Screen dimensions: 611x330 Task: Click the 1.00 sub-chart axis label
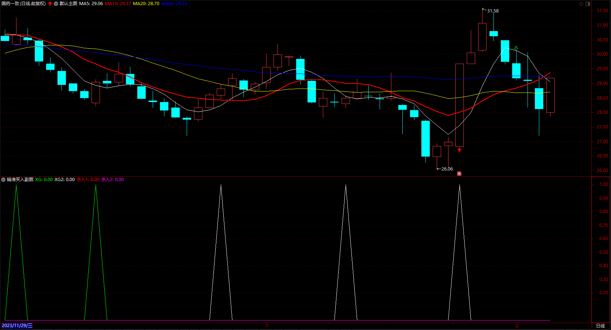[604, 184]
